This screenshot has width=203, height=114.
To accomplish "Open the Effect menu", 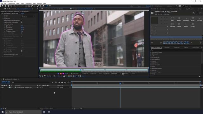I will [x=23, y=3].
